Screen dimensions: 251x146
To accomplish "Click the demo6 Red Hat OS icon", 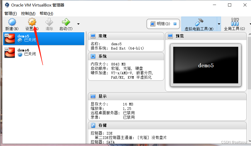I will coord(10,52).
